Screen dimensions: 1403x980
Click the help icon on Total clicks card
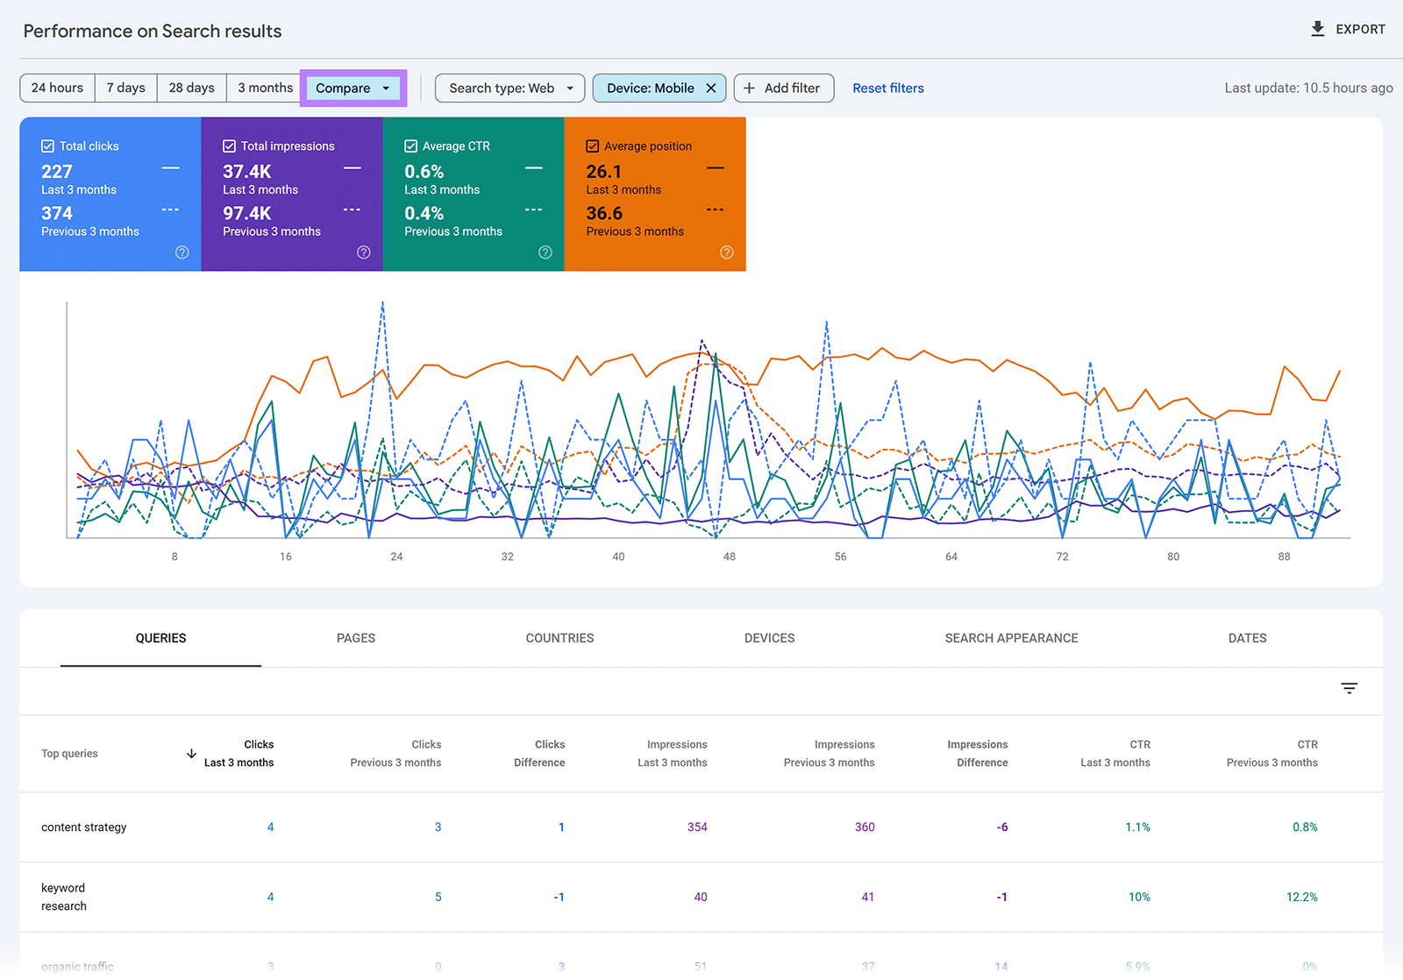[182, 252]
